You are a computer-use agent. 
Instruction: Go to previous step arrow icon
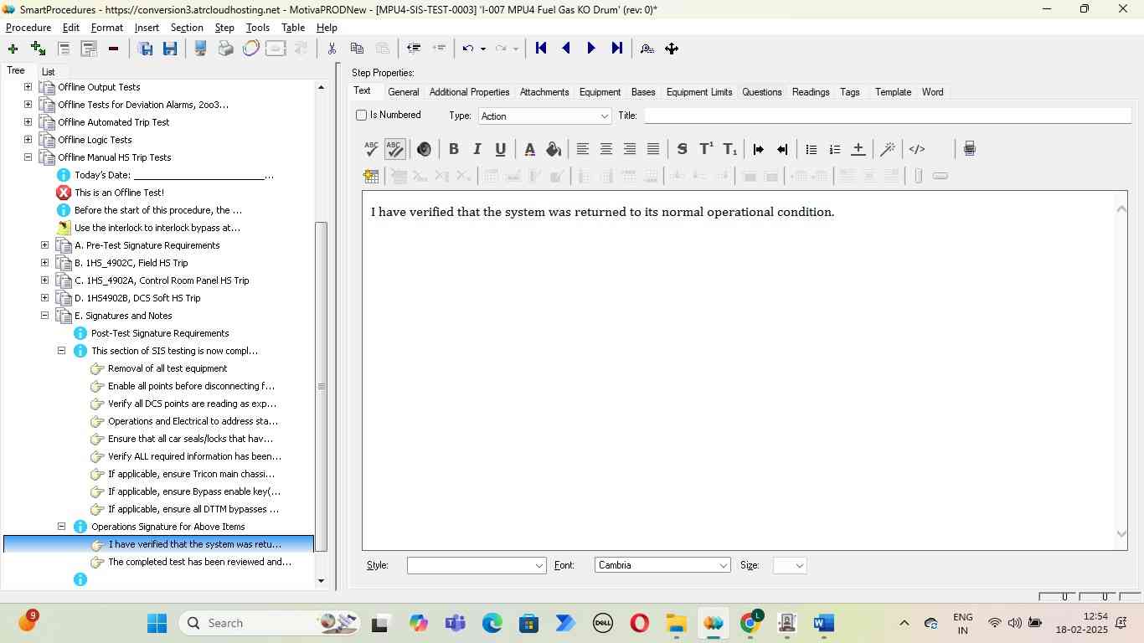point(566,49)
